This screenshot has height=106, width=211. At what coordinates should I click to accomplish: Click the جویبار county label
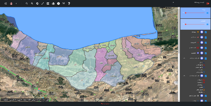(x=113, y=45)
